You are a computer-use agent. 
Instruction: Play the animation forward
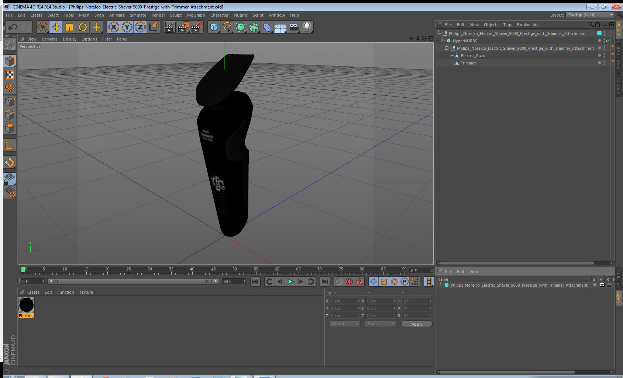click(x=290, y=281)
